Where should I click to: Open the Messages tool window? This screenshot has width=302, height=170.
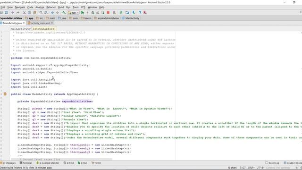(x=8, y=163)
